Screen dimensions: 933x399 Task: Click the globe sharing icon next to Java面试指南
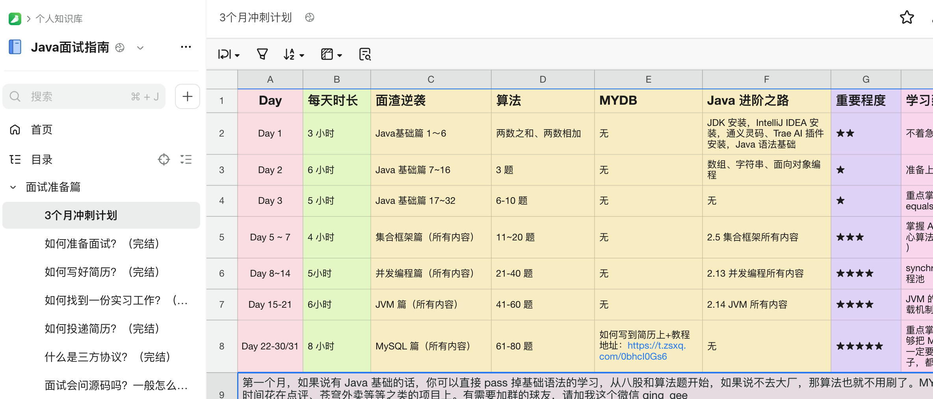(x=119, y=47)
